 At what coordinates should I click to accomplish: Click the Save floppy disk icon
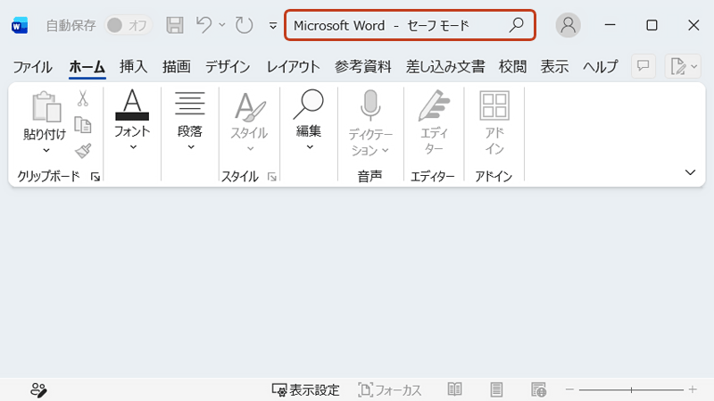coord(174,25)
